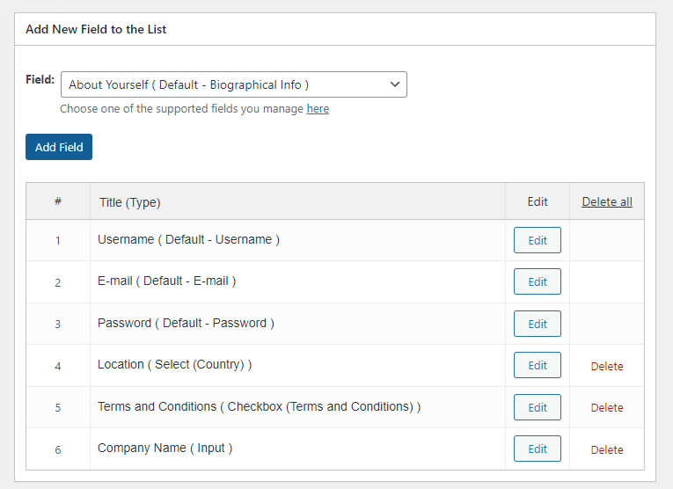Delete the Location field

[607, 367]
